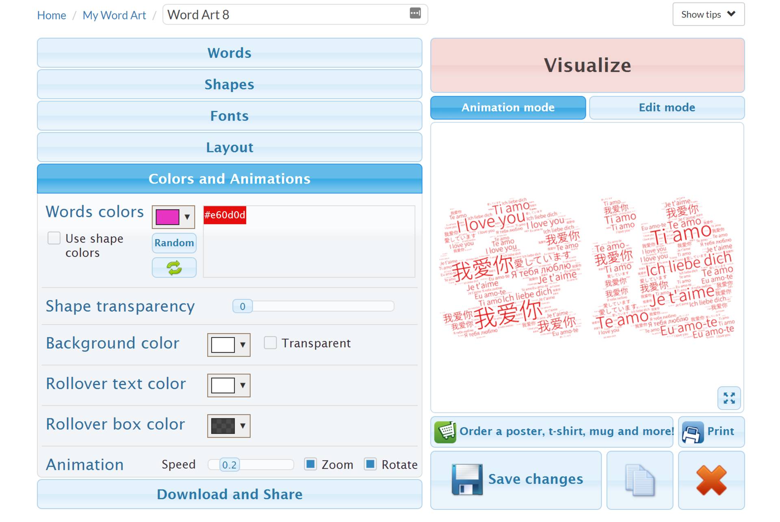Switch to Edit mode tab
780x522 pixels.
(666, 108)
